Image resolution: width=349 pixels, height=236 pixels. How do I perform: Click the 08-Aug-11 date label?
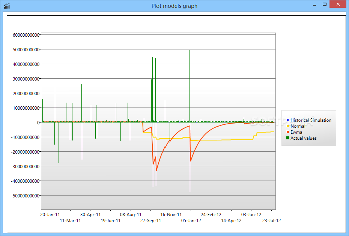coord(131,214)
